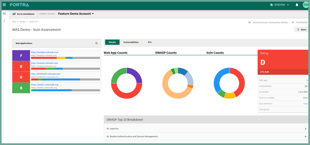Click Go to standalone button
Viewport: 310px width, 145px height.
[23, 14]
